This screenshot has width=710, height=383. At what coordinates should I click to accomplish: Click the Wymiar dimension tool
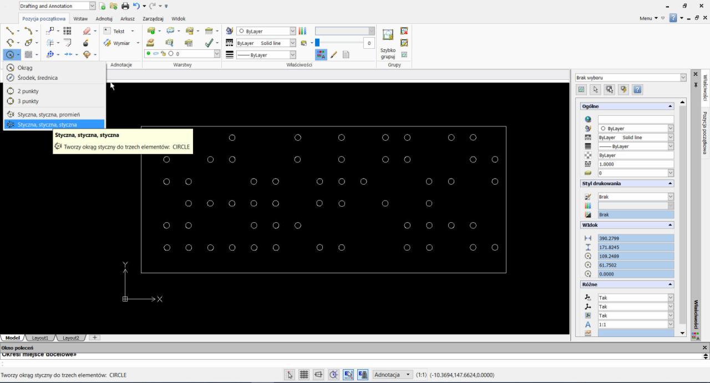117,43
